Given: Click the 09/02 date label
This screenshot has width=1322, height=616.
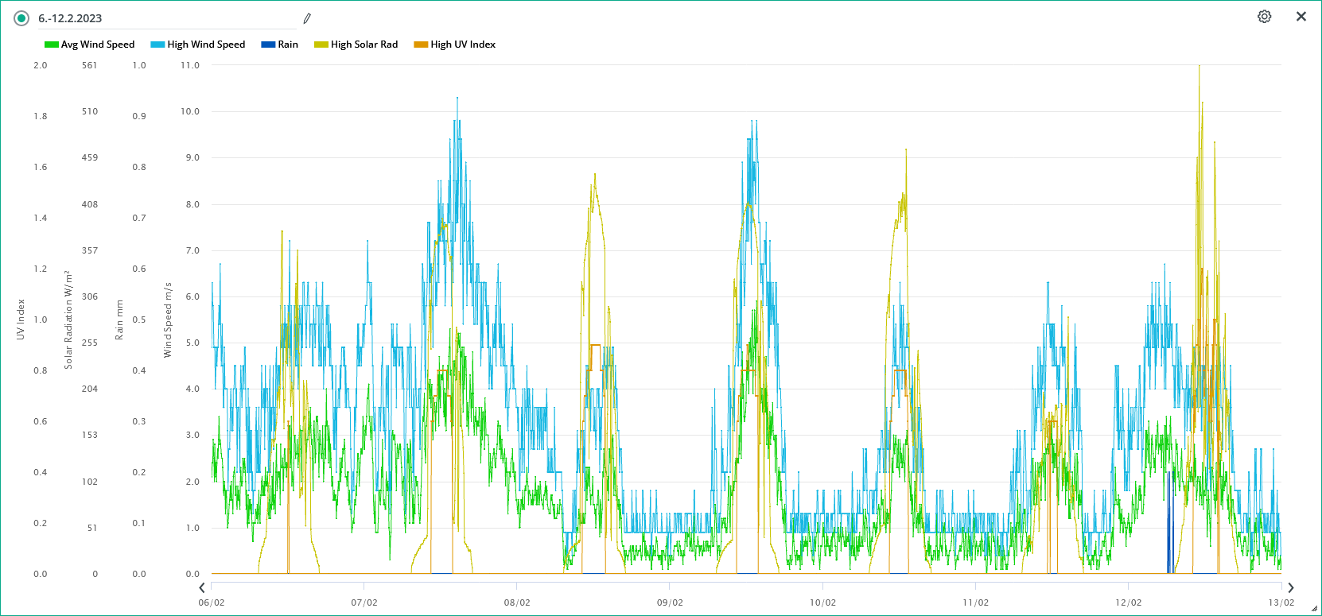Looking at the screenshot, I should coord(670,602).
